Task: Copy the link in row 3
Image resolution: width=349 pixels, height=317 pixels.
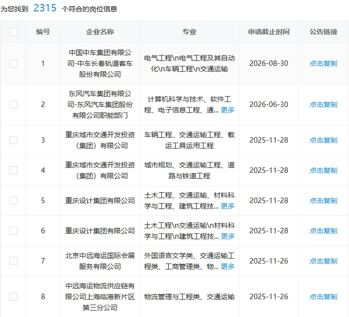Action: coord(323,140)
